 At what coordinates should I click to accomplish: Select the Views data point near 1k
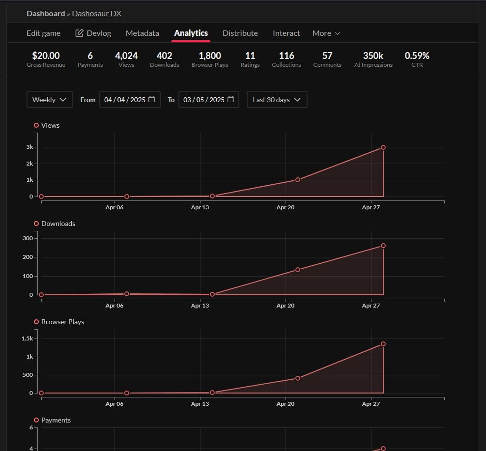pos(298,180)
